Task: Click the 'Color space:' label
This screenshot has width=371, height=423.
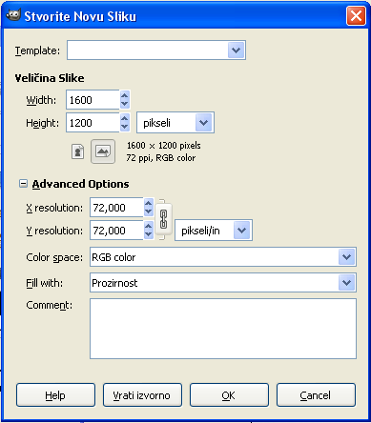Action: pos(54,257)
